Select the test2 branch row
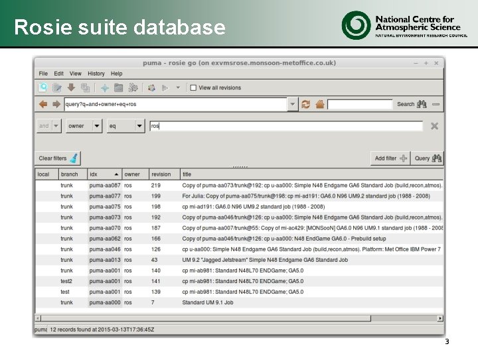Image resolution: width=478 pixels, height=358 pixels. (239, 281)
